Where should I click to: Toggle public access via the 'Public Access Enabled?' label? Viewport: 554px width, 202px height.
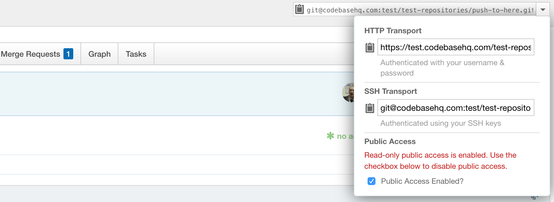click(422, 181)
